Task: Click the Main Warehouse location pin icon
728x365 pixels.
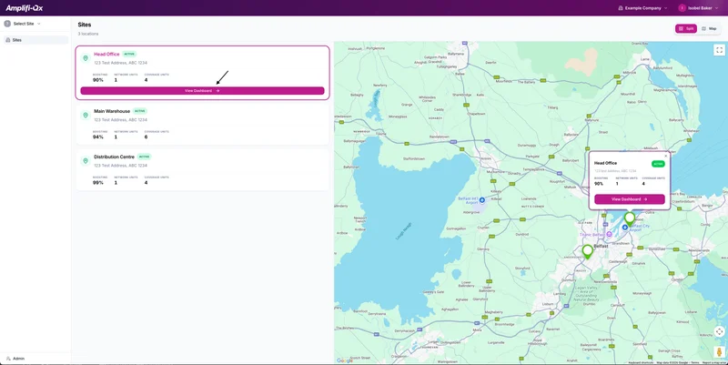Action: 86,116
